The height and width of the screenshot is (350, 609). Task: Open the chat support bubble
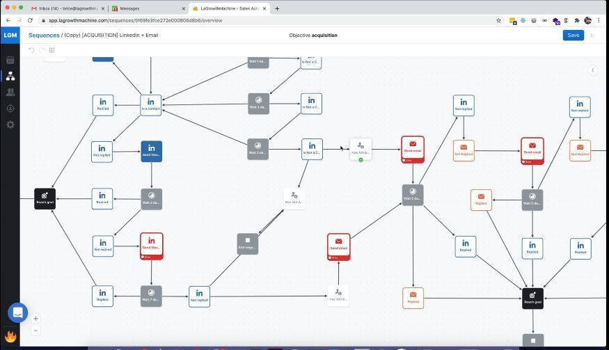(18, 312)
